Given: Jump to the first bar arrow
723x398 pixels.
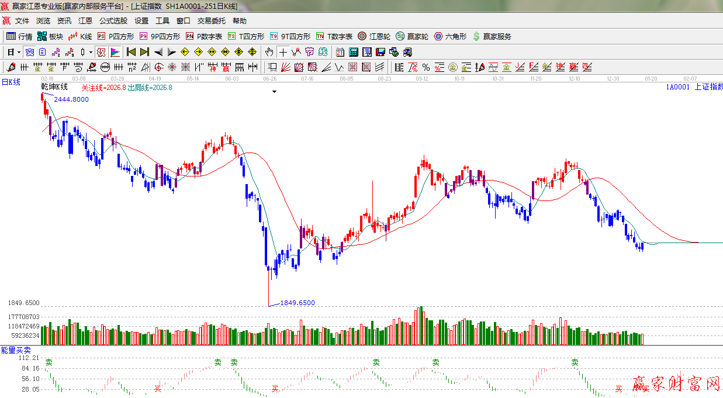Looking at the screenshot, I should click(132, 52).
